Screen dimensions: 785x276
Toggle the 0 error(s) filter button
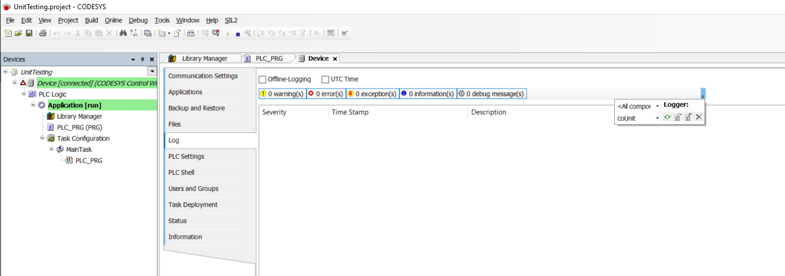click(326, 94)
